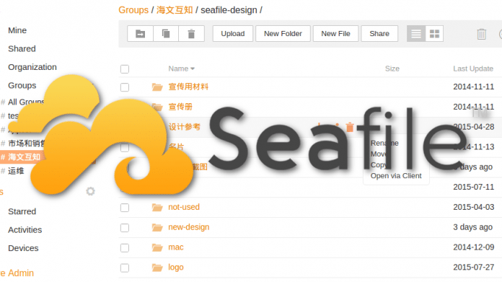The image size is (502, 282).
Task: Click the copy selected items toolbar icon
Action: [x=166, y=34]
